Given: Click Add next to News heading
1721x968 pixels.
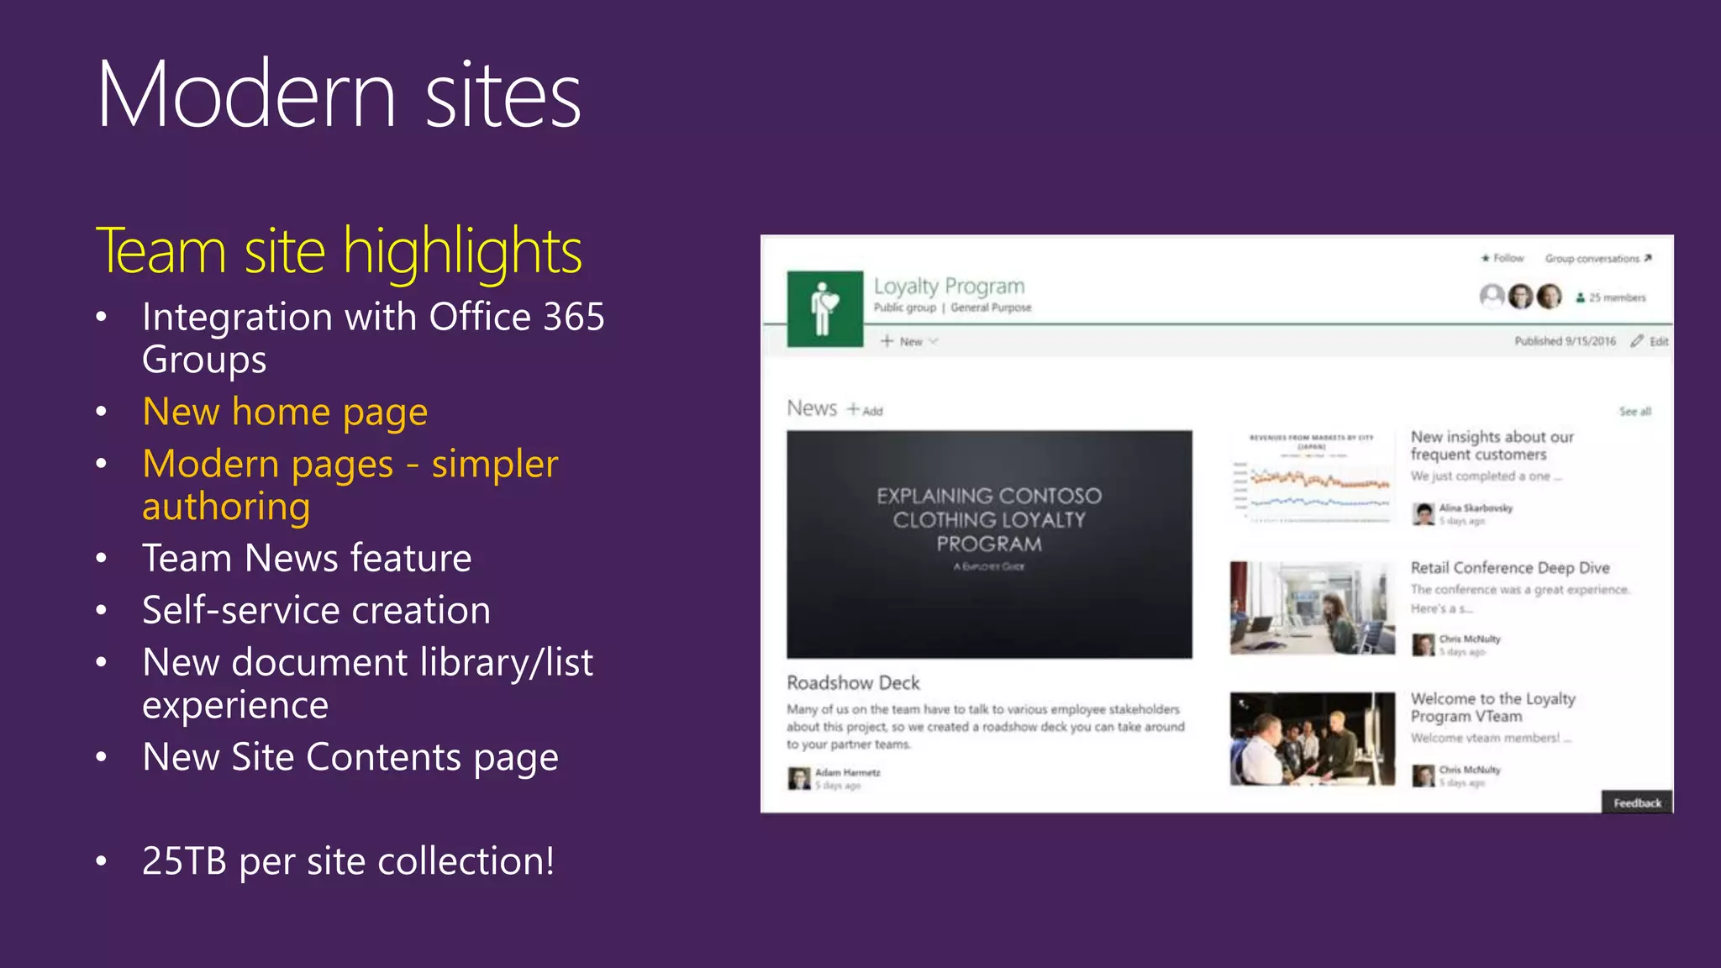Looking at the screenshot, I should pos(865,410).
